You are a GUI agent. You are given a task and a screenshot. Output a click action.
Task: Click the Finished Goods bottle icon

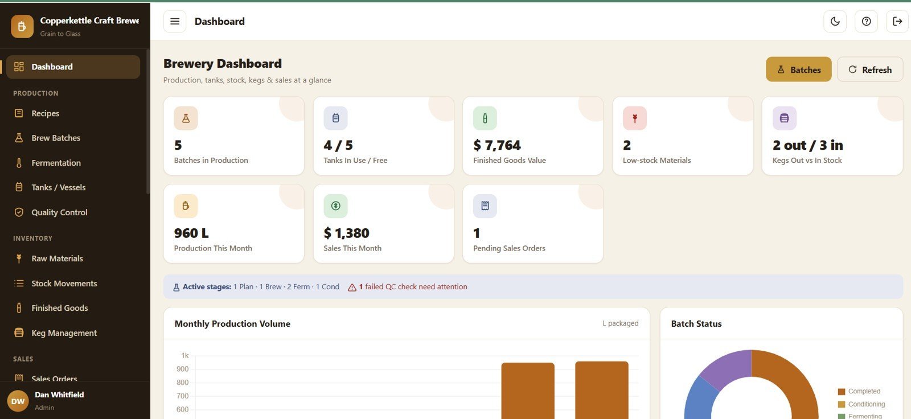[x=19, y=308]
